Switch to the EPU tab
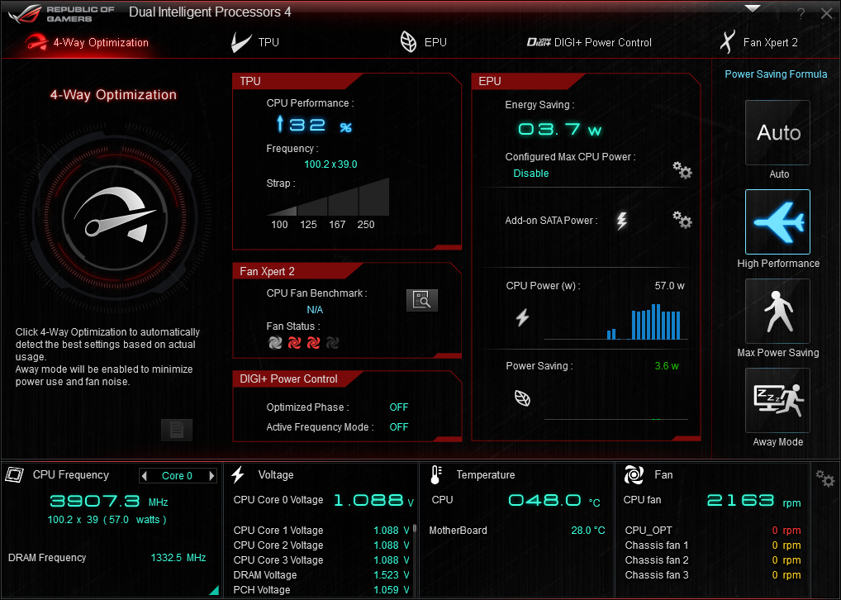 [x=423, y=42]
